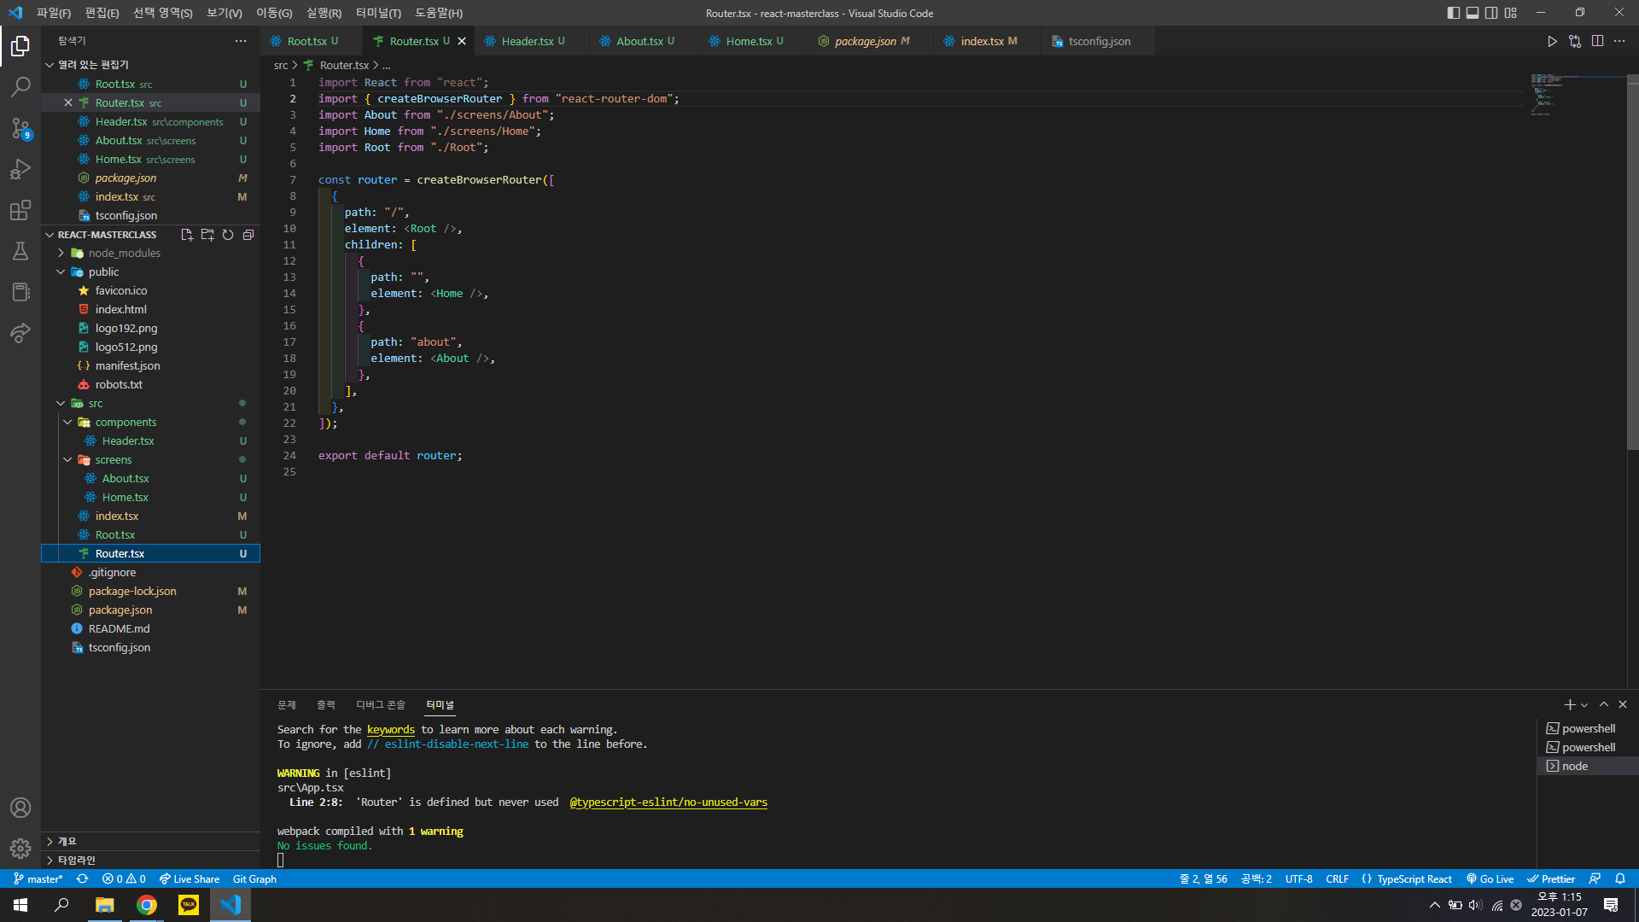The width and height of the screenshot is (1639, 922).
Task: Toggle primary sidebar visibility in title bar
Action: point(1454,13)
